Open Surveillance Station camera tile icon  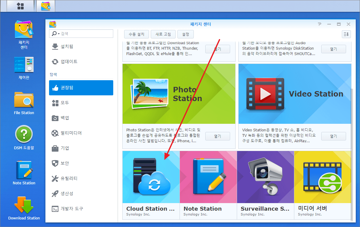tap(266, 177)
